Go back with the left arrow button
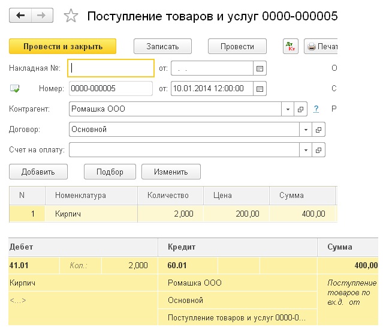383x336 pixels. pyautogui.click(x=20, y=16)
